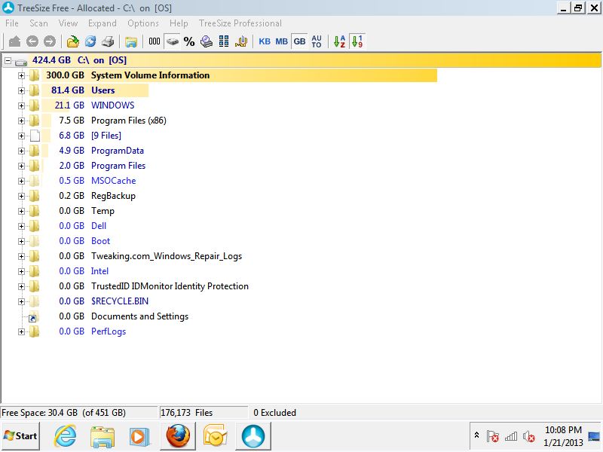Sort by size 1-9 icon
The width and height of the screenshot is (603, 452).
coord(357,41)
